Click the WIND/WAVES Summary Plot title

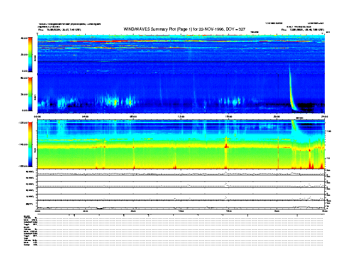184,29
